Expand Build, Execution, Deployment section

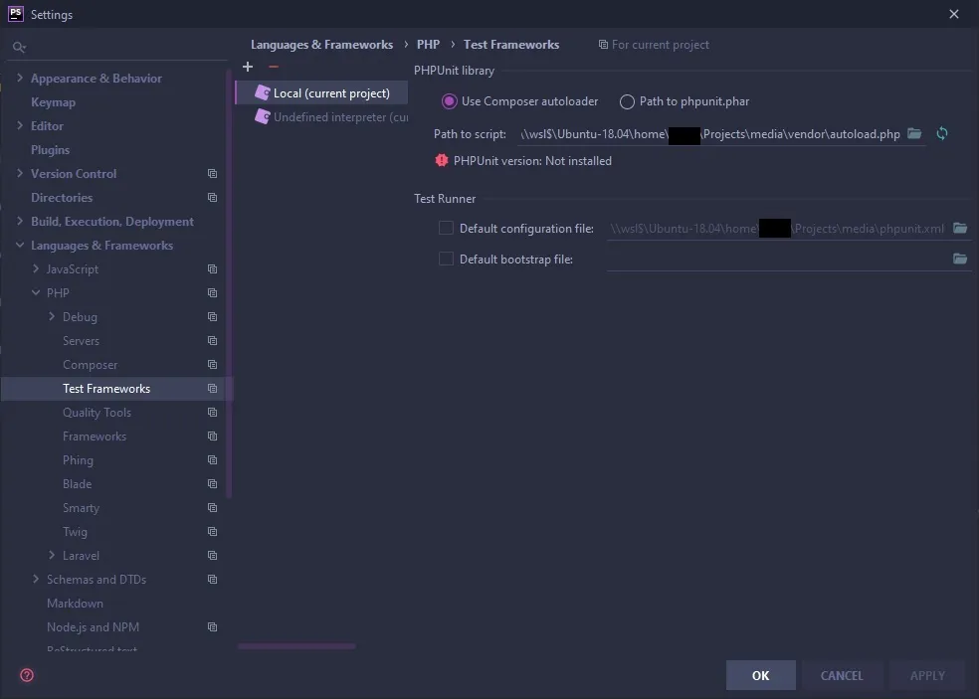pyautogui.click(x=19, y=221)
